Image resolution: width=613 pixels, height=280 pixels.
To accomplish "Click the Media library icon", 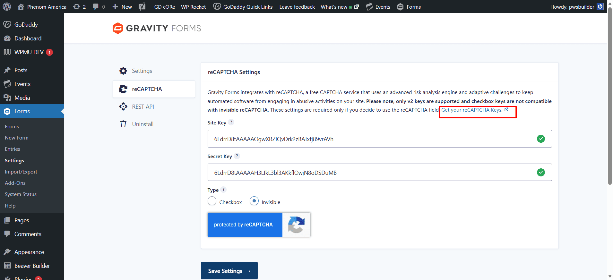I will tap(7, 98).
